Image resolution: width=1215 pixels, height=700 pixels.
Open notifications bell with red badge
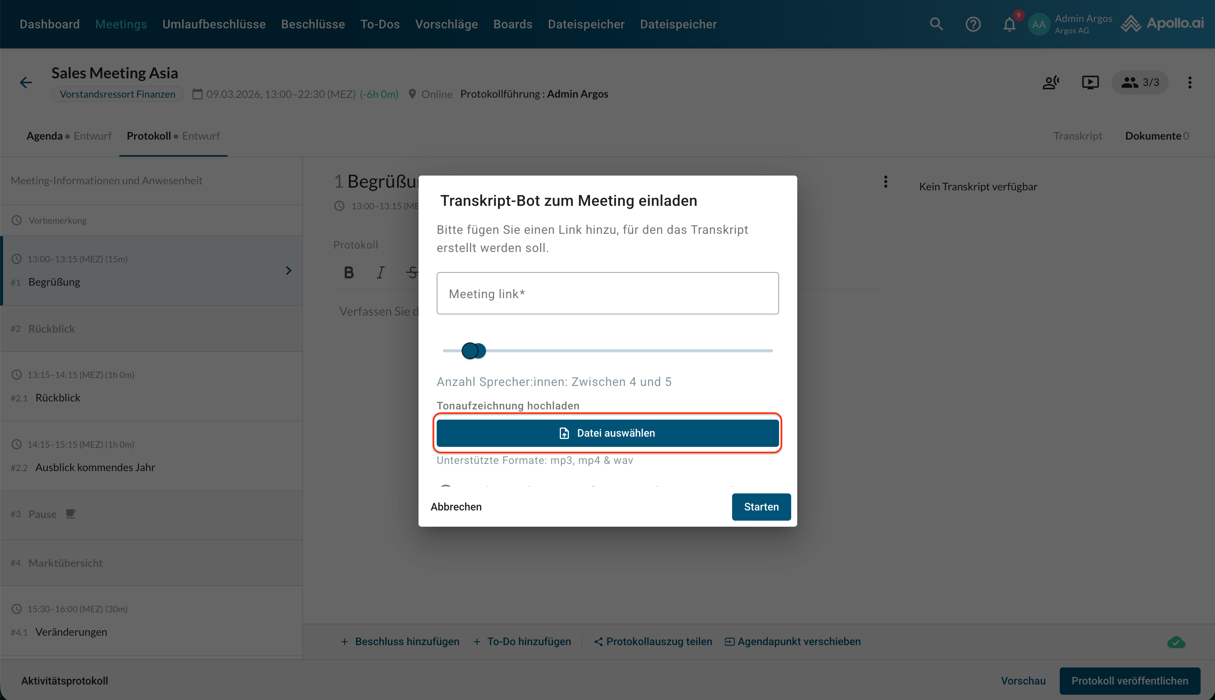click(1009, 24)
